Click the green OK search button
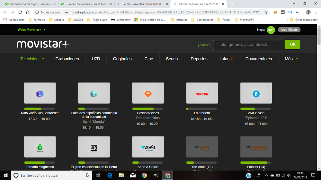Viewport: 321px width, 180px height. tap(292, 45)
